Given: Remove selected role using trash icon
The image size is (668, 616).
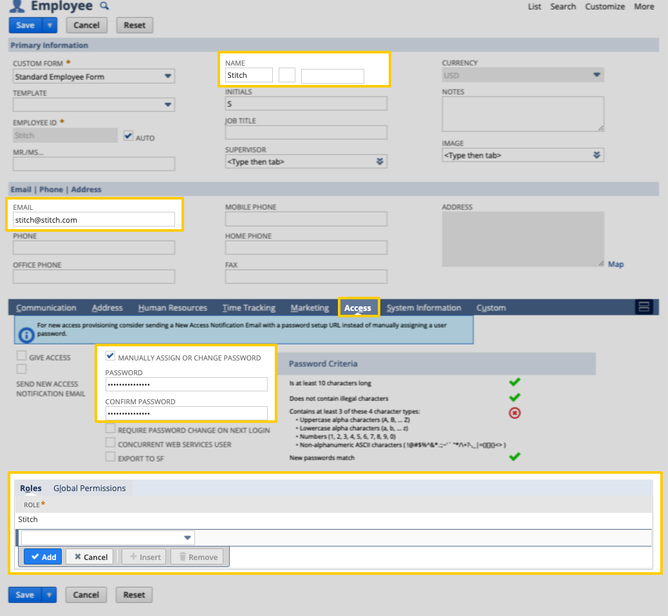Looking at the screenshot, I should coord(196,557).
